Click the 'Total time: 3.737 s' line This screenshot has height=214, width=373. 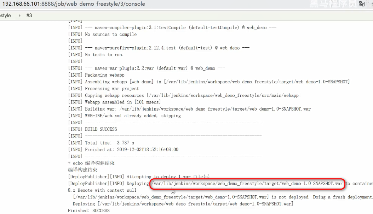click(x=101, y=143)
